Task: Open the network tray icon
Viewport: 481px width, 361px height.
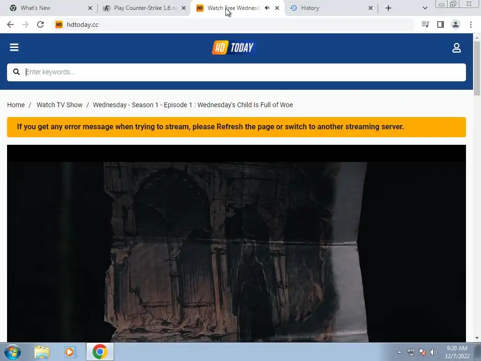Action: 411,352
